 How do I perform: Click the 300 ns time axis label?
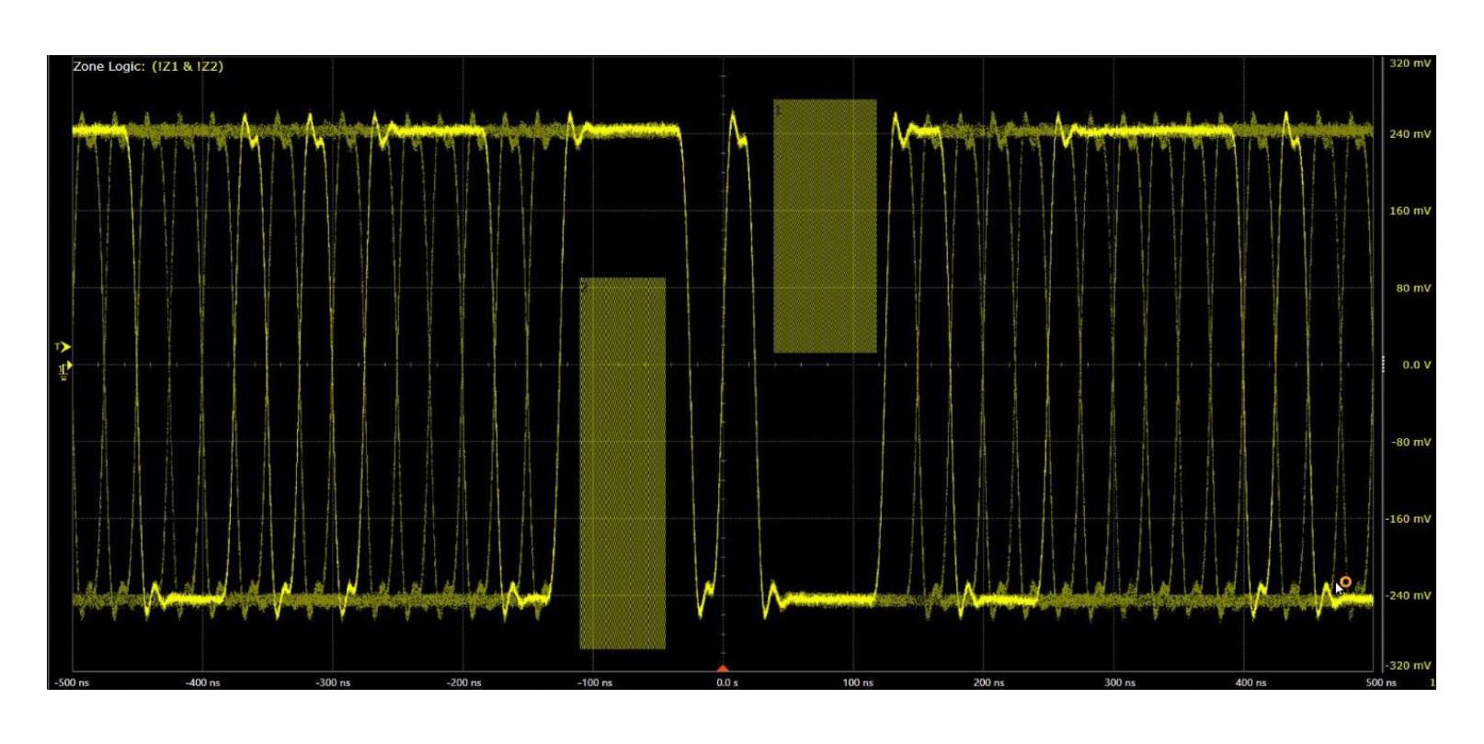point(1120,682)
